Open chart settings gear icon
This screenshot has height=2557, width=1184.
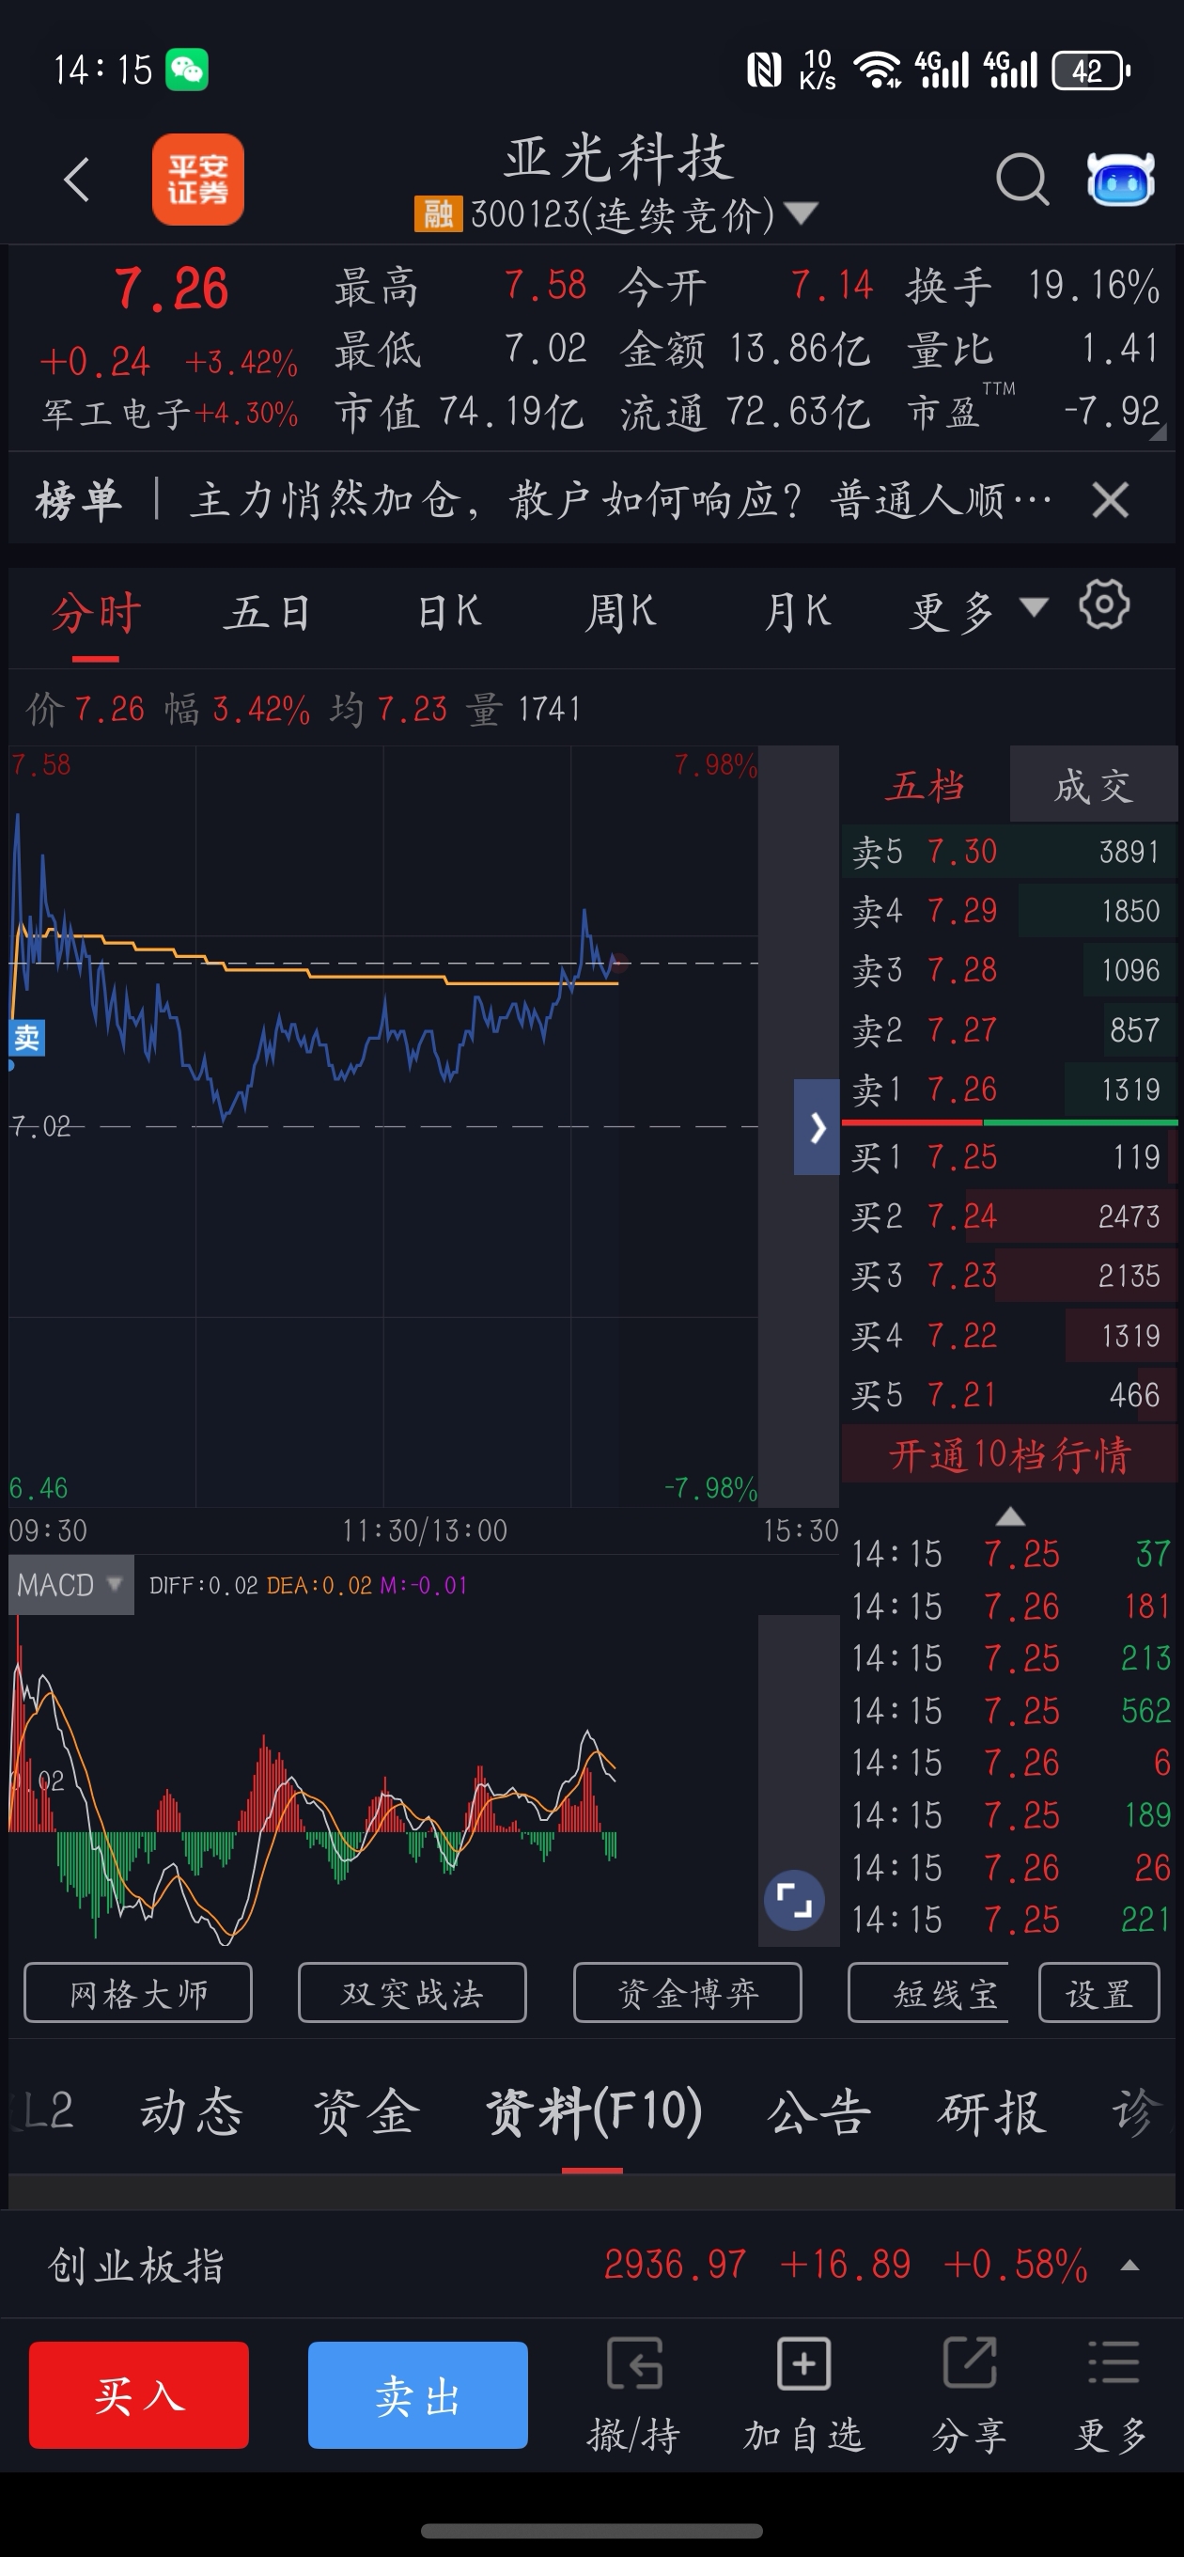[1103, 604]
